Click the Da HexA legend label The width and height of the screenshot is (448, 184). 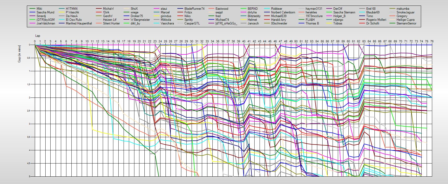(72, 16)
